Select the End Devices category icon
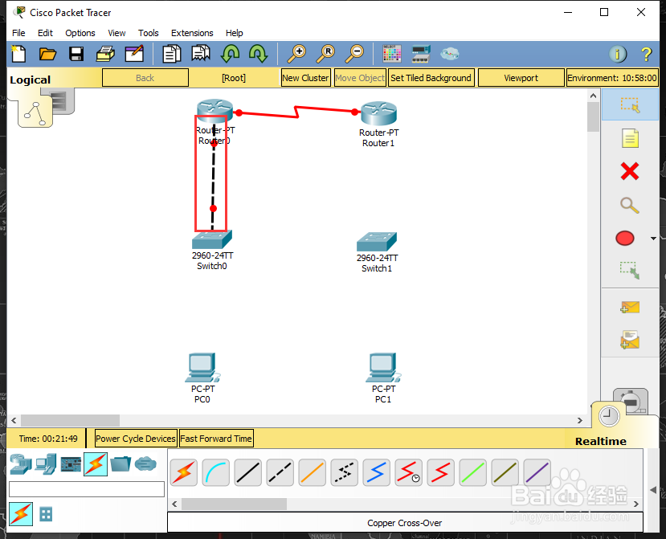This screenshot has width=666, height=539. coord(46,463)
